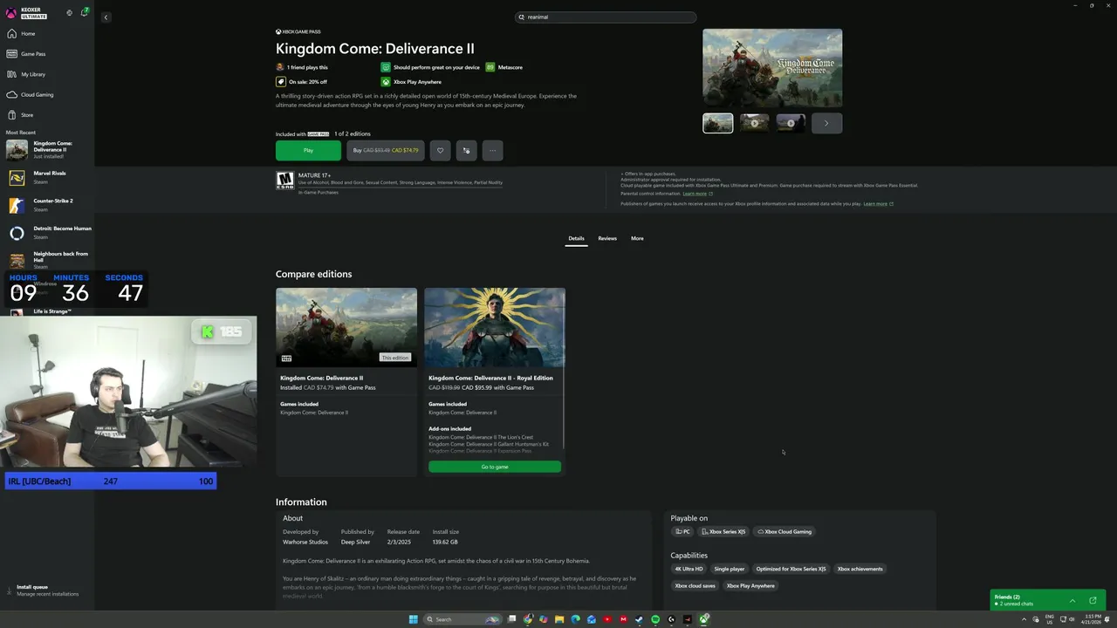Viewport: 1117px width, 628px height.
Task: Open the Kingdom Come: Deliverance II standard edition card
Action: point(346,381)
